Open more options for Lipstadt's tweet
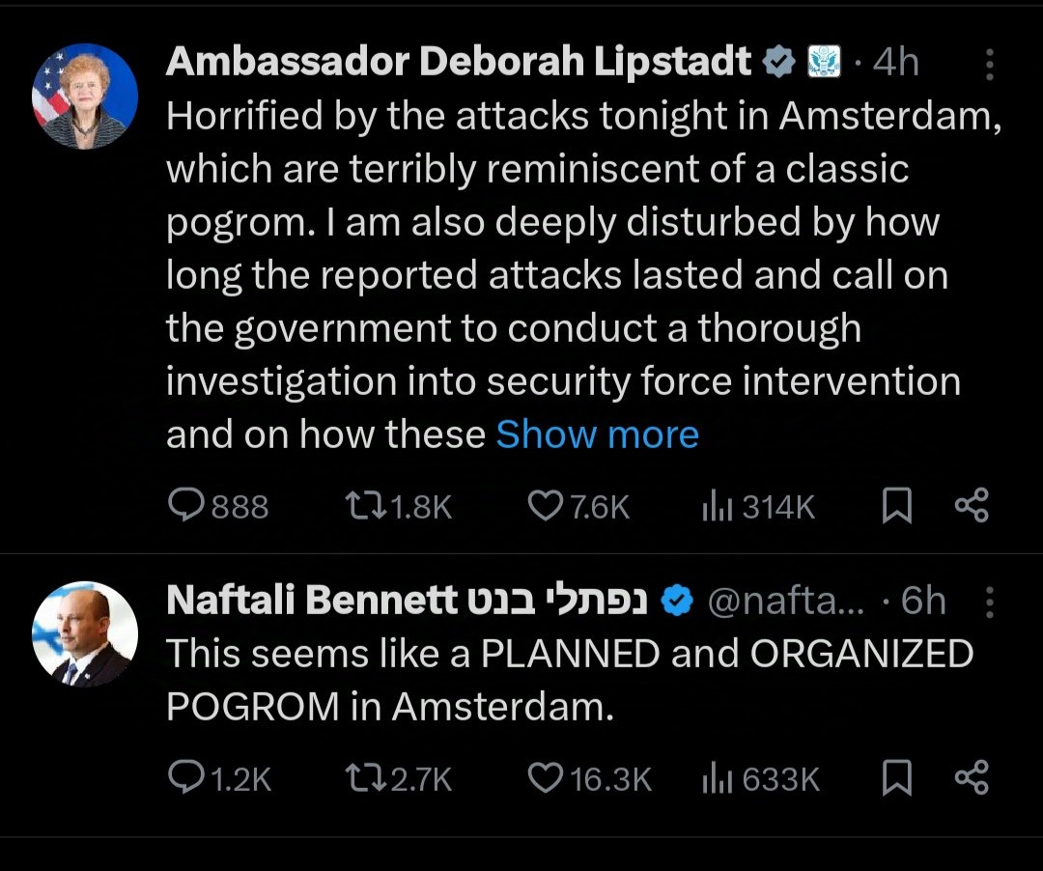1043x871 pixels. 989,65
